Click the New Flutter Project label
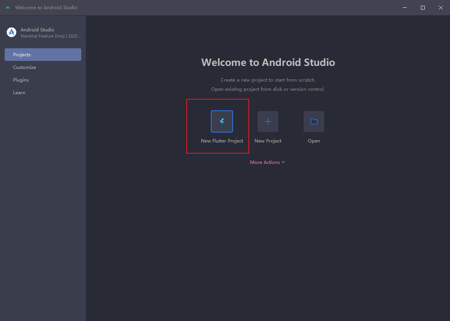The width and height of the screenshot is (450, 321). 222,141
